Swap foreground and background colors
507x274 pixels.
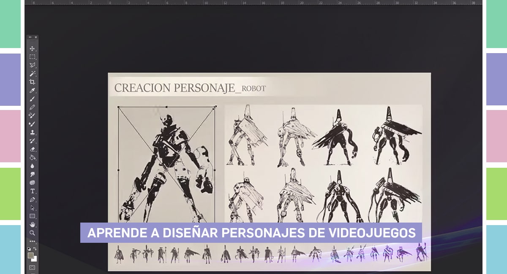tap(35, 249)
